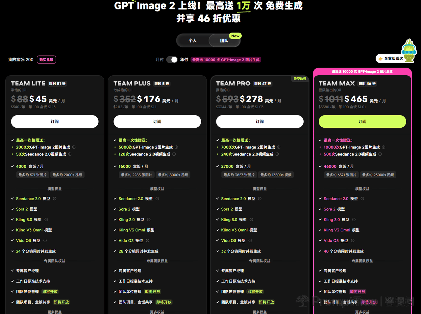Click info icon beside TEAM PRO Kling 3.0 模型

pyautogui.click(x=251, y=220)
